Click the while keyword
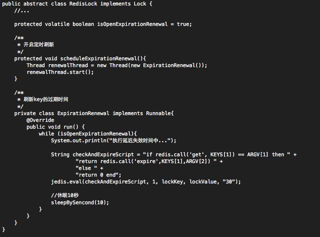320x237 pixels. pyautogui.click(x=46, y=134)
